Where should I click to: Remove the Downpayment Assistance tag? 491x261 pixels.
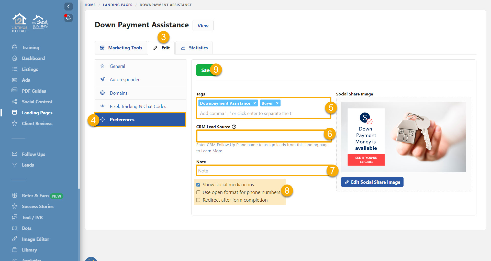(254, 103)
